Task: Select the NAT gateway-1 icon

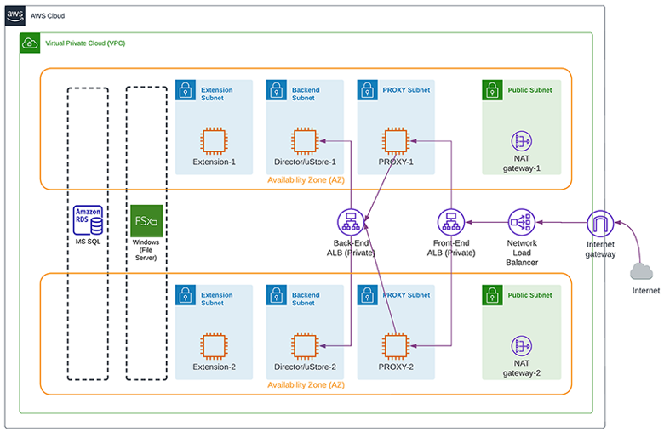Action: pyautogui.click(x=522, y=141)
